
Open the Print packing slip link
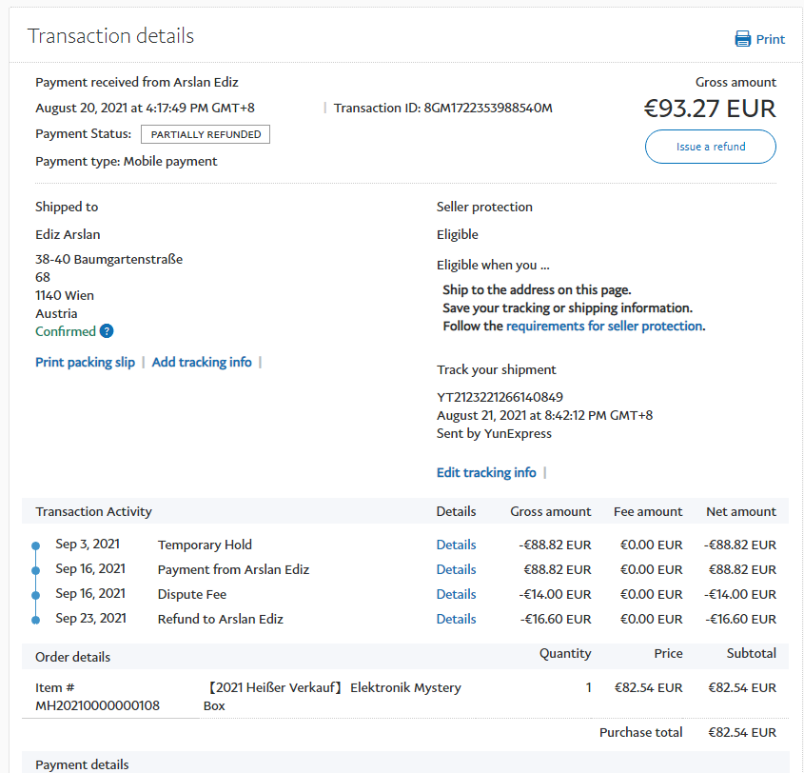pos(85,362)
